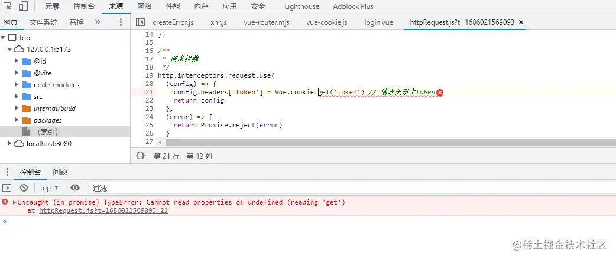The width and height of the screenshot is (616, 260).
Task: Select the src folder icon
Action: tap(27, 96)
